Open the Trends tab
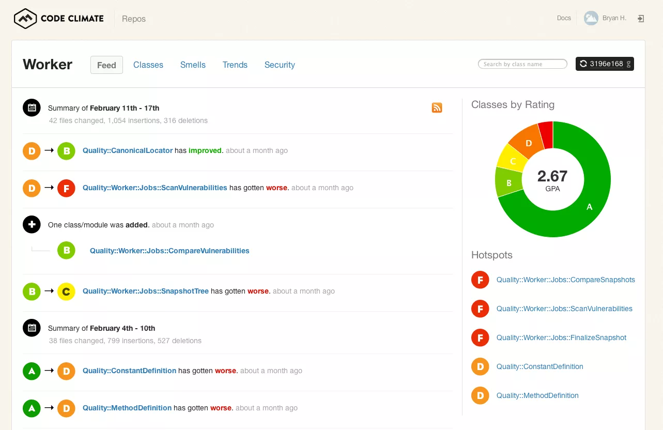This screenshot has width=663, height=430. click(235, 65)
